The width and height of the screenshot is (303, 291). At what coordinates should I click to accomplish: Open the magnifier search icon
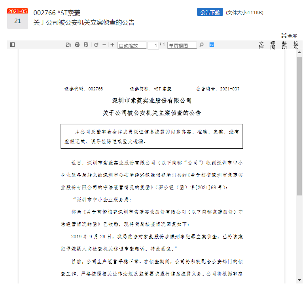coord(202,45)
